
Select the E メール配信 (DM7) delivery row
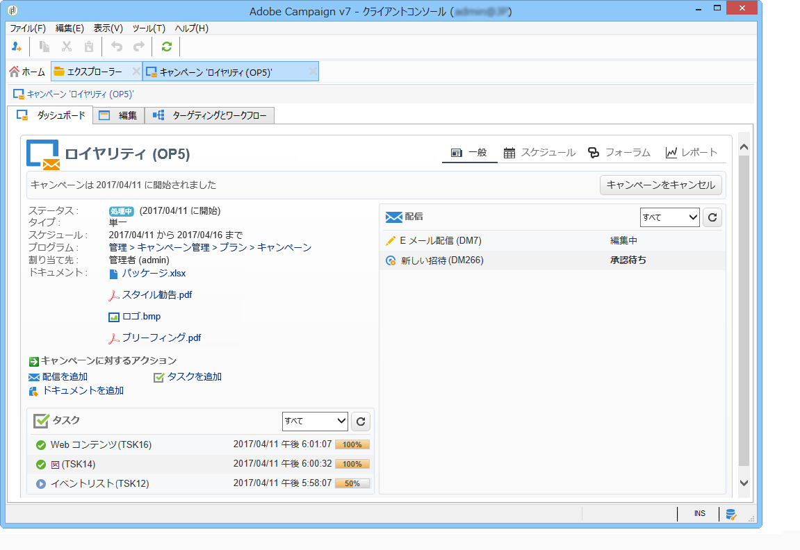[553, 240]
